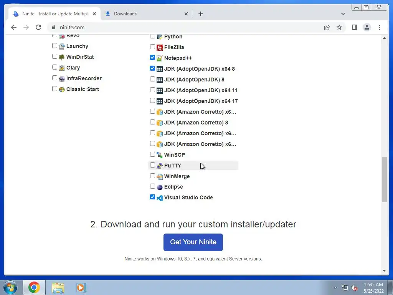Image resolution: width=393 pixels, height=295 pixels.
Task: Go back with the back arrow
Action: [x=14, y=27]
